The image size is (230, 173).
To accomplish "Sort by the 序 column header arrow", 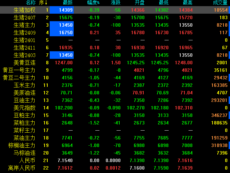I will 46,2.
